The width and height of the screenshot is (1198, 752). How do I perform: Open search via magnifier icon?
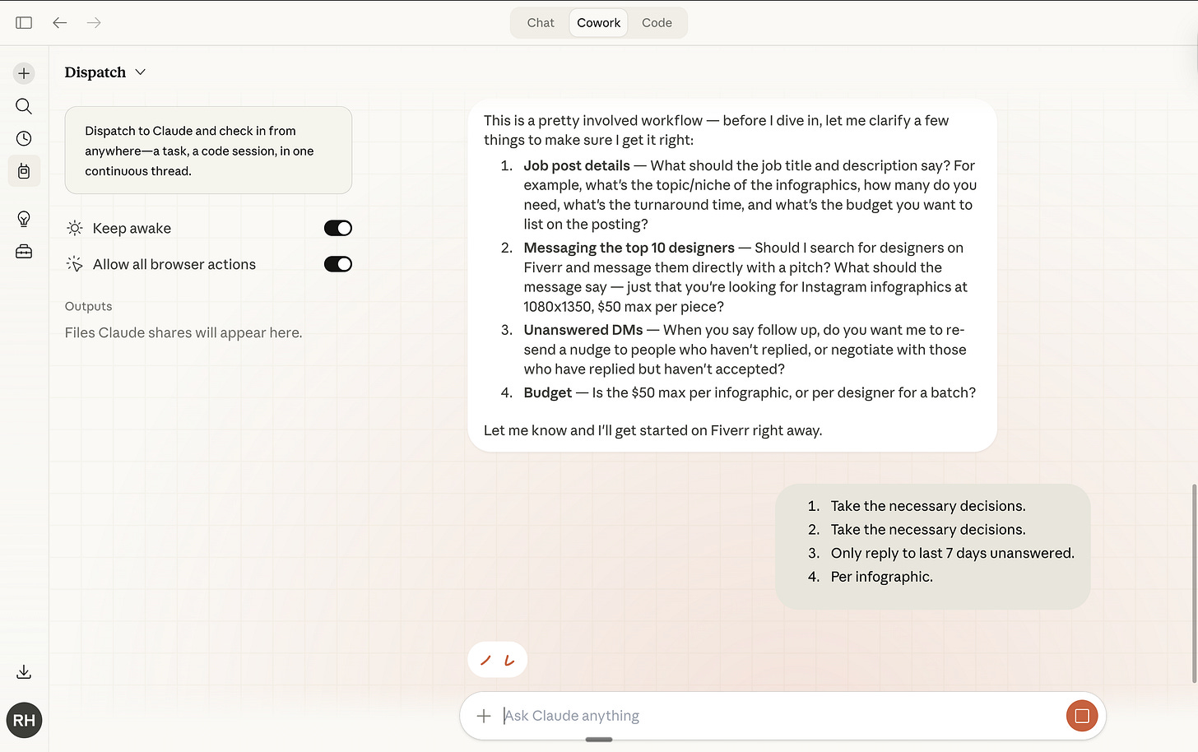(24, 106)
